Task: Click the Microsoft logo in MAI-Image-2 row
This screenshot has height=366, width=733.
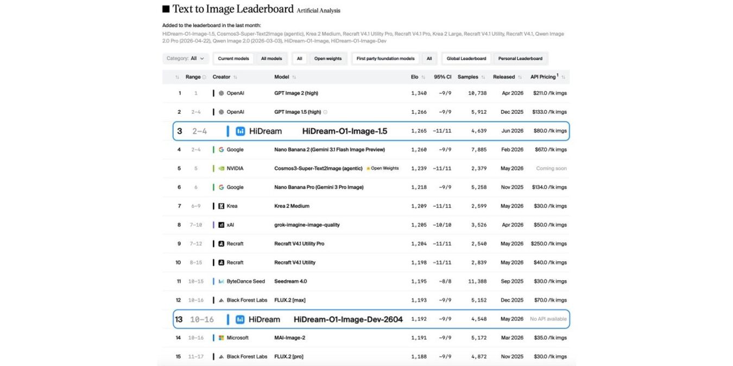Action: (221, 338)
